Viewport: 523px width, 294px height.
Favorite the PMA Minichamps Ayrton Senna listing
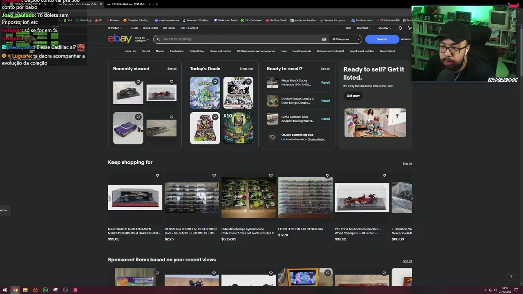pos(270,176)
